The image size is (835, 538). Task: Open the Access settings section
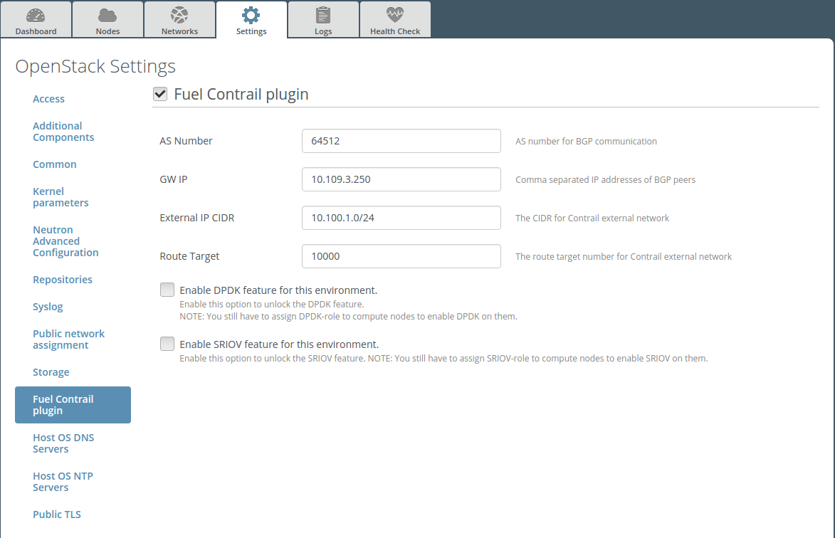pos(48,99)
